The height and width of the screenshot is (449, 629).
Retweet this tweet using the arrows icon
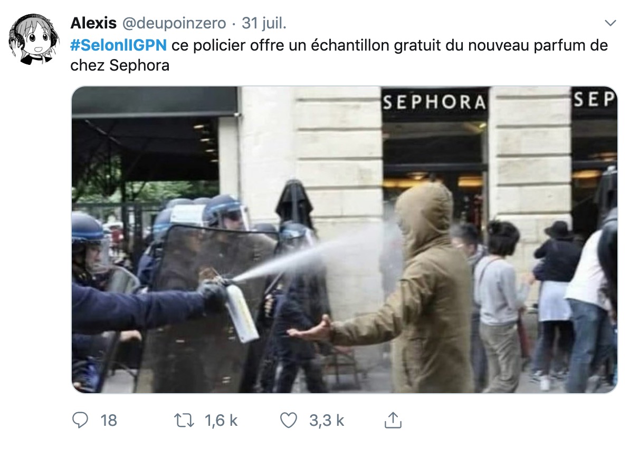184,421
